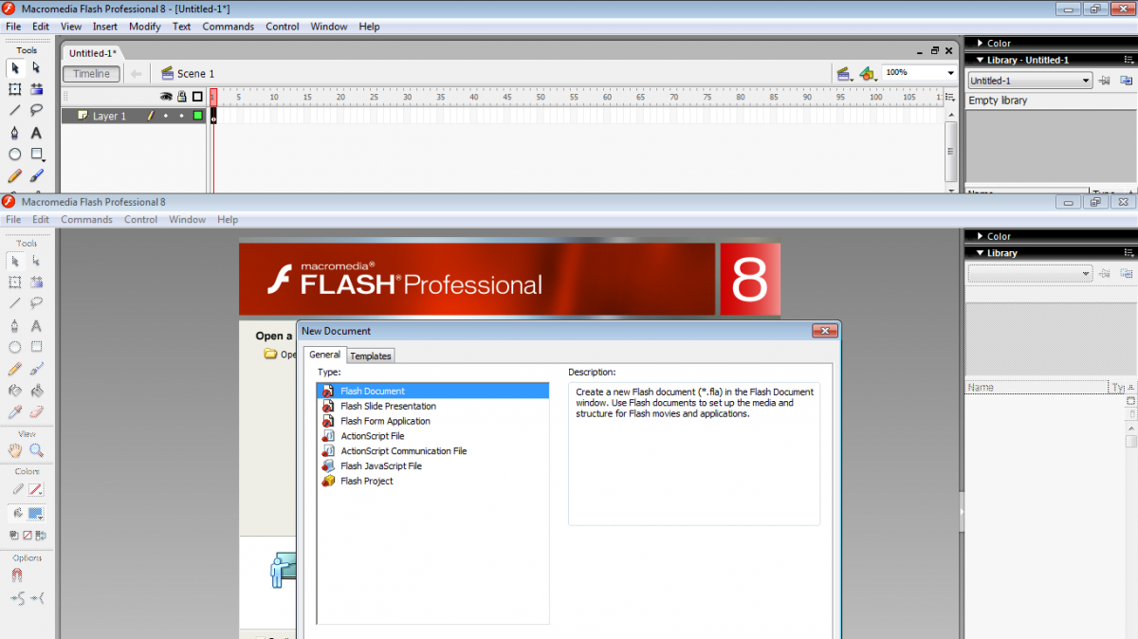This screenshot has height=639, width=1138.
Task: Select the Oval tool in top toolbar
Action: [15, 155]
